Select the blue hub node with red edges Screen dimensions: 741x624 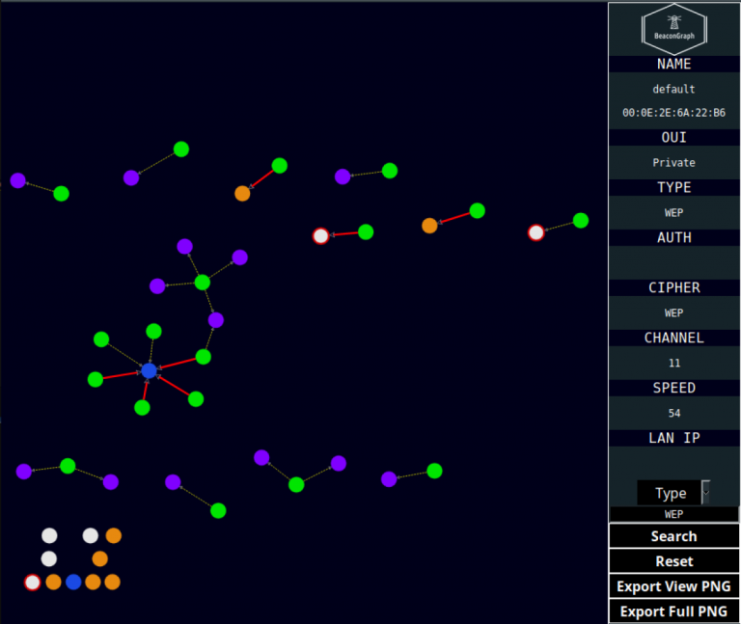tap(149, 370)
